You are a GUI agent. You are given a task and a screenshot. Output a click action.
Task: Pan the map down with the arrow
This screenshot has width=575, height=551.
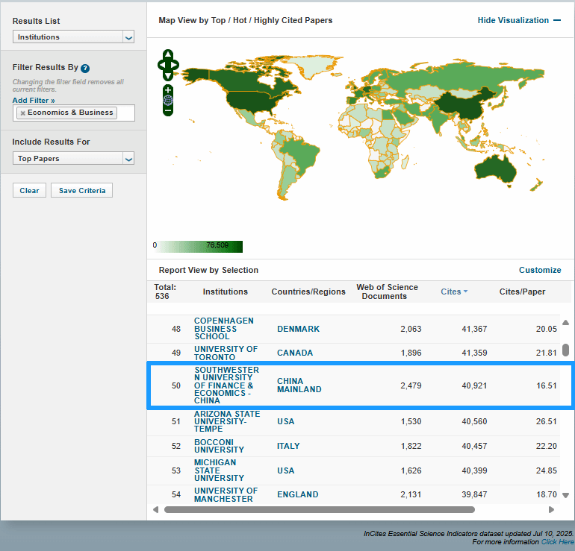[x=168, y=75]
